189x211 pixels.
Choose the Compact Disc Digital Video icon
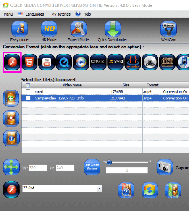167,62
